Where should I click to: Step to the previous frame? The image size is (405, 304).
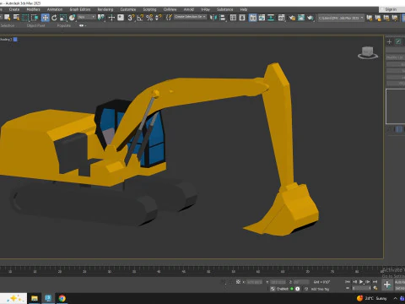354,281
